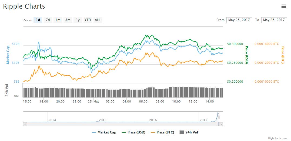
Task: Click the Ripple Charts heading
Action: 24,6
